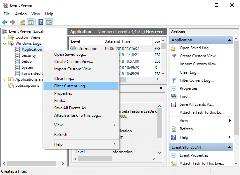Click Create Custom View funnel icon in Actions
Image resolution: width=240 pixels, height=175 pixels.
pyautogui.click(x=174, y=56)
